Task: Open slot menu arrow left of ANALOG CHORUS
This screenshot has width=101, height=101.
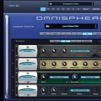Action: [13, 90]
